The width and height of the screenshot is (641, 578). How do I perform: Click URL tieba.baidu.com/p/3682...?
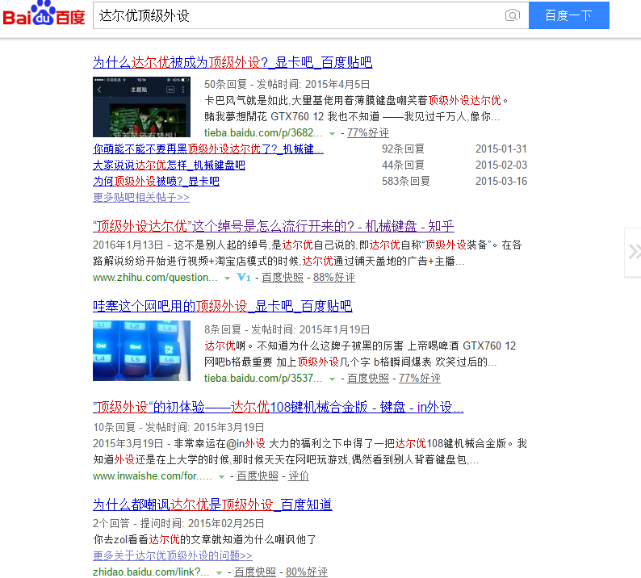[263, 133]
